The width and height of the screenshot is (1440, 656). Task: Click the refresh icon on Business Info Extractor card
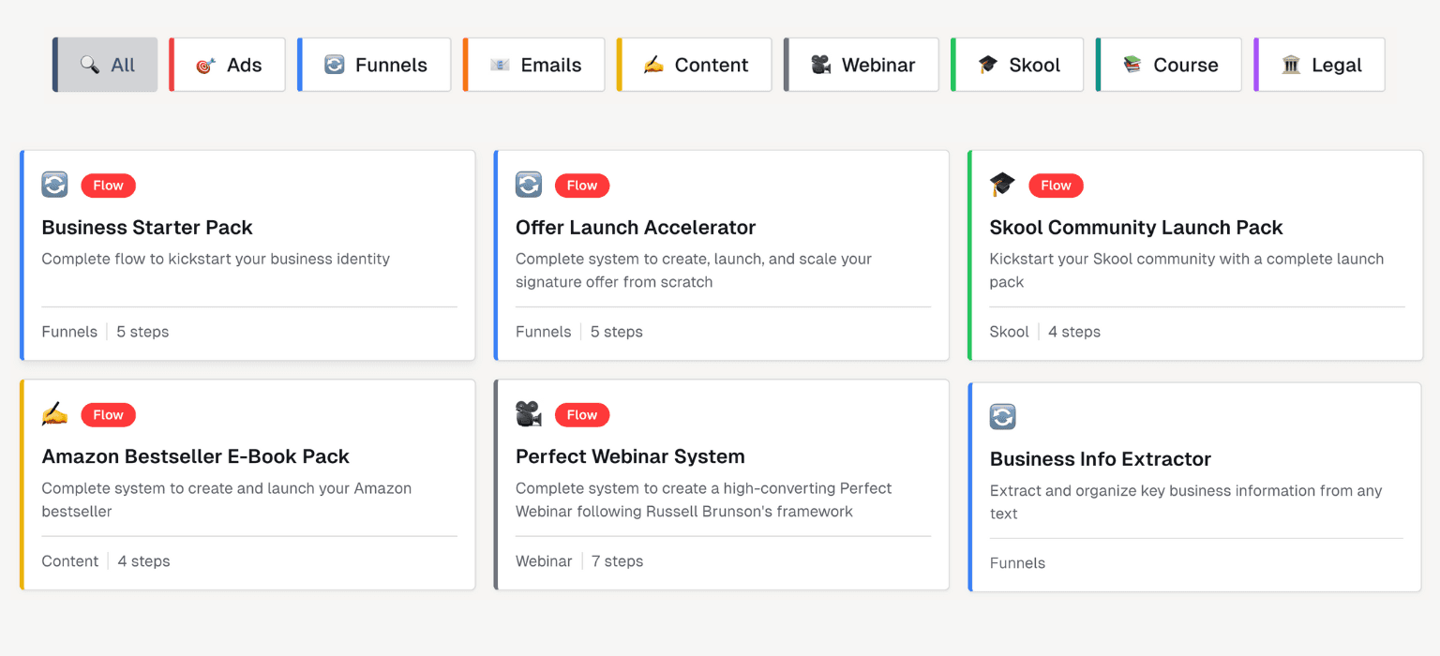(x=1002, y=416)
